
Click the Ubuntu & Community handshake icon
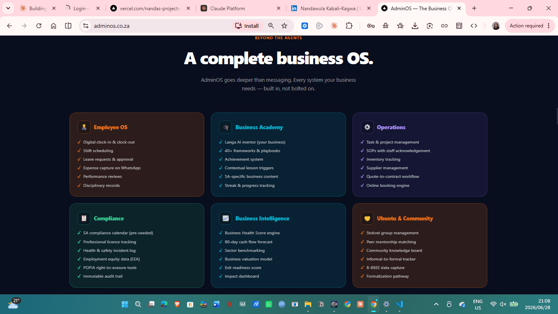click(367, 218)
